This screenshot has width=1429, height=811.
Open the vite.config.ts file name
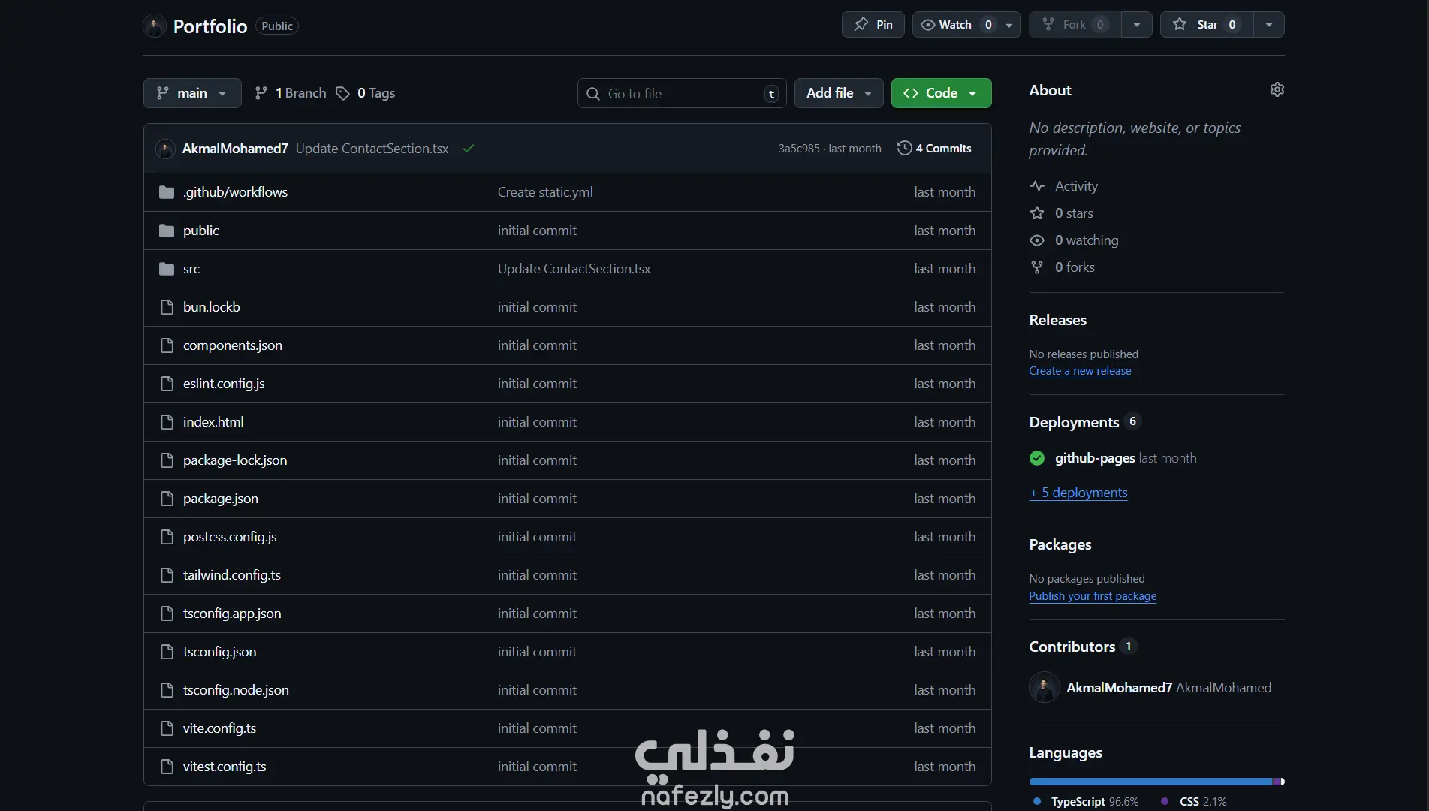coord(219,728)
